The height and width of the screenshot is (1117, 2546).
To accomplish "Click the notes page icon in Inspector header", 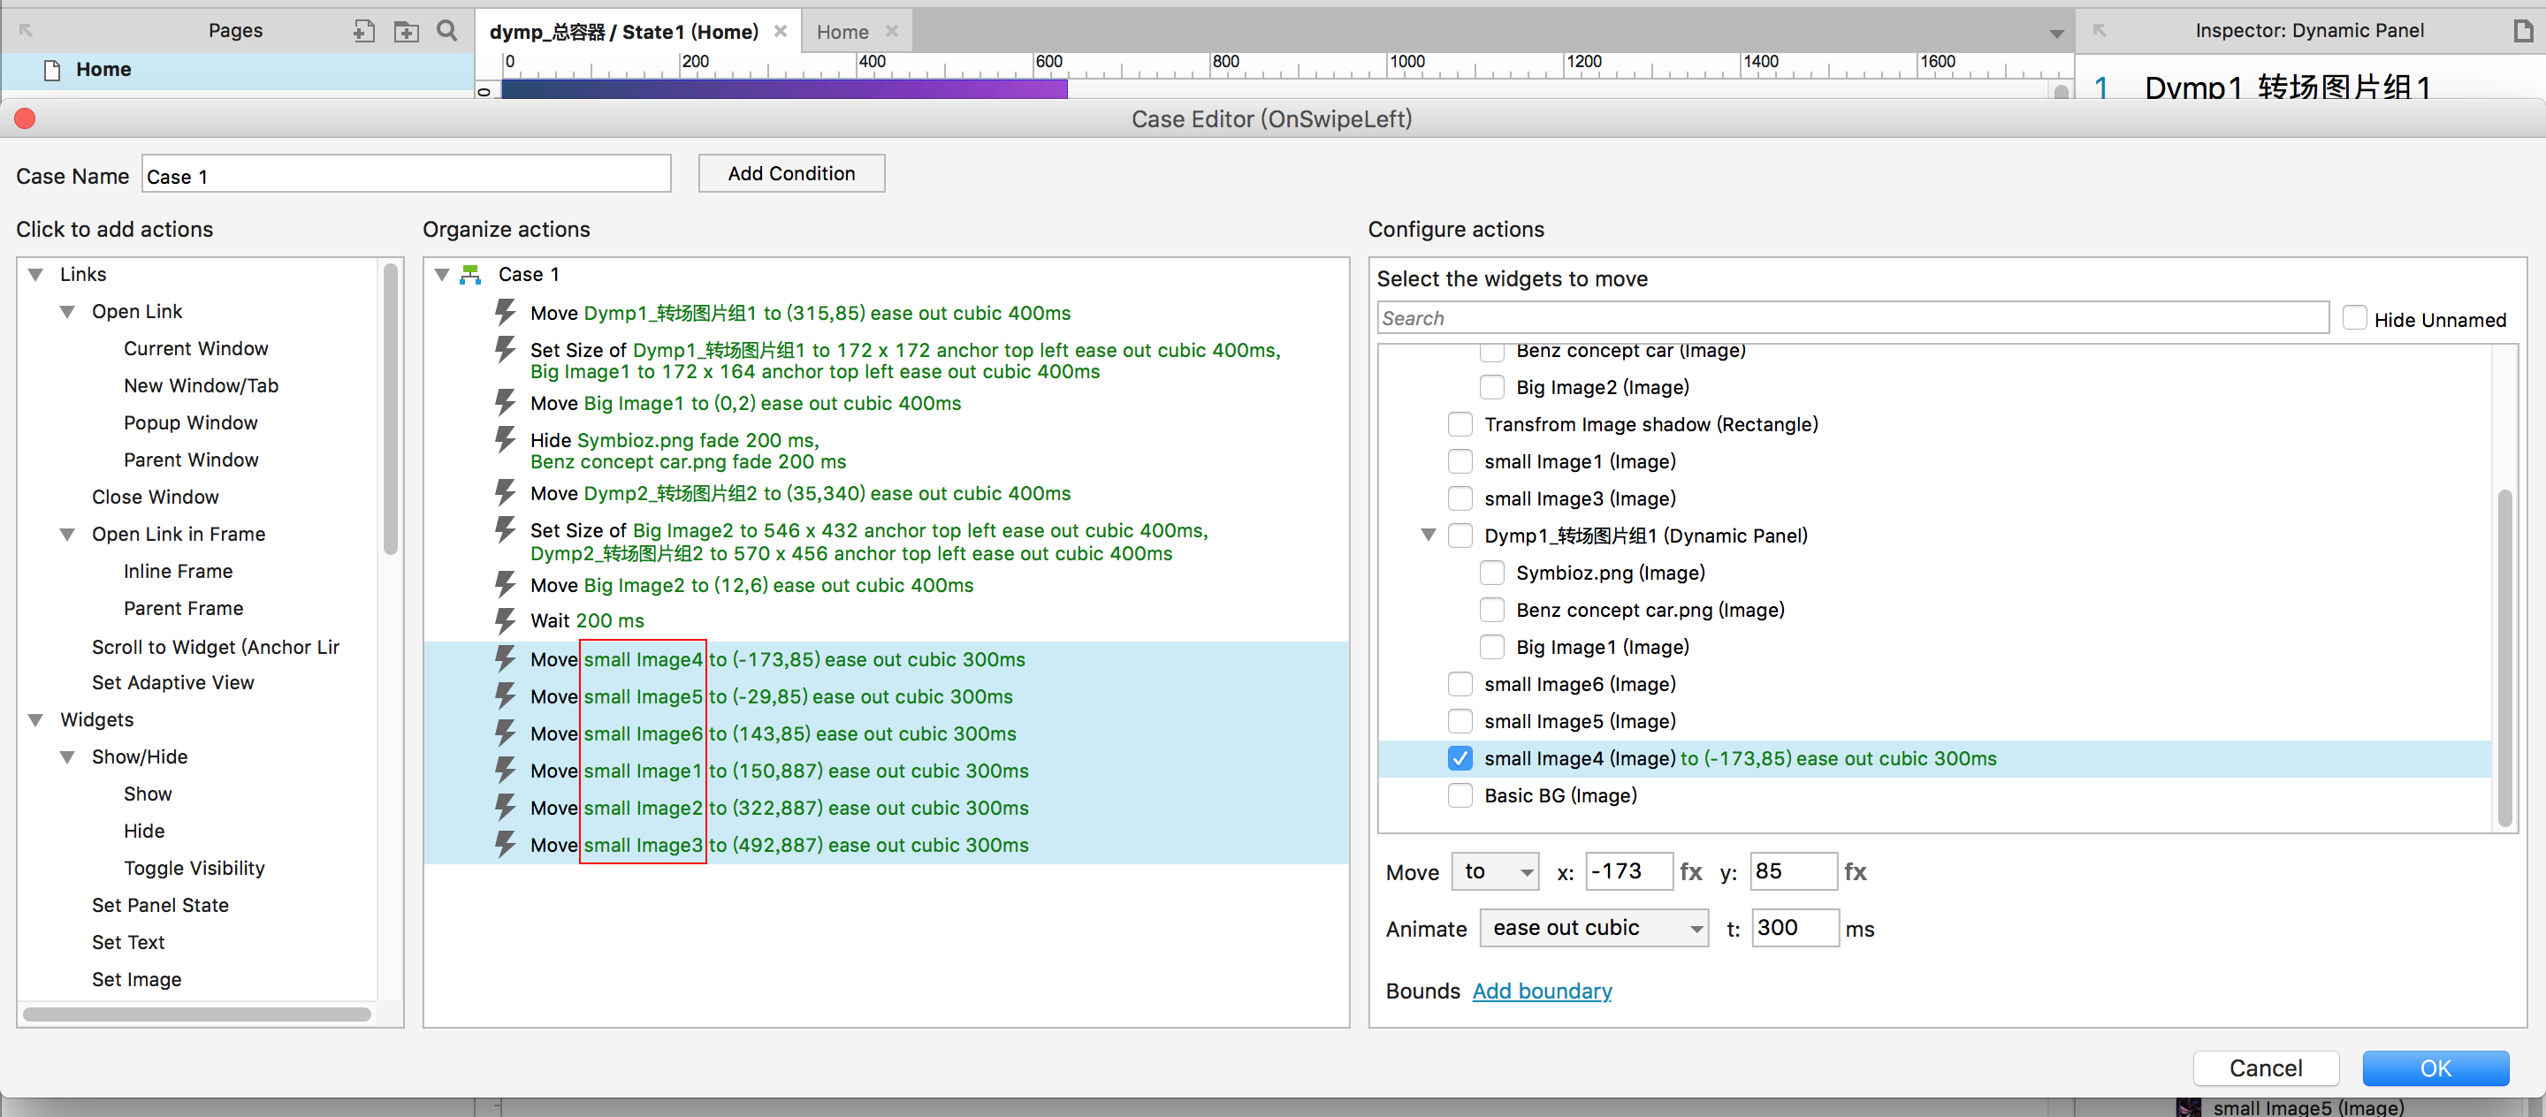I will pos(2523,31).
